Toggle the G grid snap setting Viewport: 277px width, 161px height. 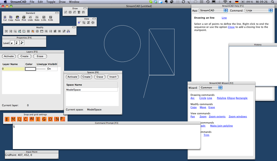click(44, 119)
